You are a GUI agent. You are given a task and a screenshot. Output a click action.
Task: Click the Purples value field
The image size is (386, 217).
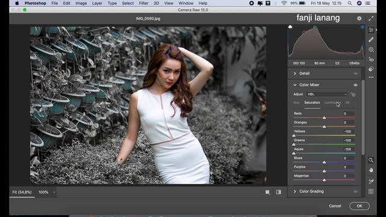[348, 167]
